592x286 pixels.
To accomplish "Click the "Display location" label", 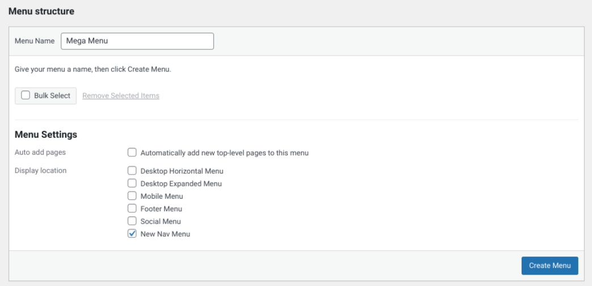I will coord(40,170).
